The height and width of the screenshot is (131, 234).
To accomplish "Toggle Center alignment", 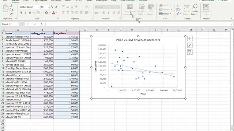I will (x=68, y=13).
